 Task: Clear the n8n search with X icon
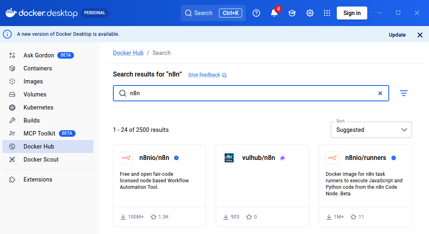click(x=380, y=93)
